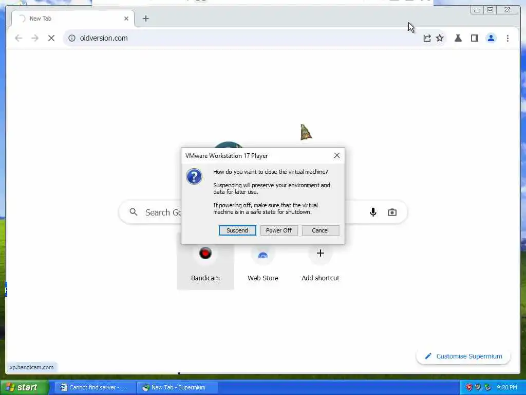Image resolution: width=526 pixels, height=395 pixels.
Task: Minimize the Supermium browser window
Action: click(x=477, y=10)
